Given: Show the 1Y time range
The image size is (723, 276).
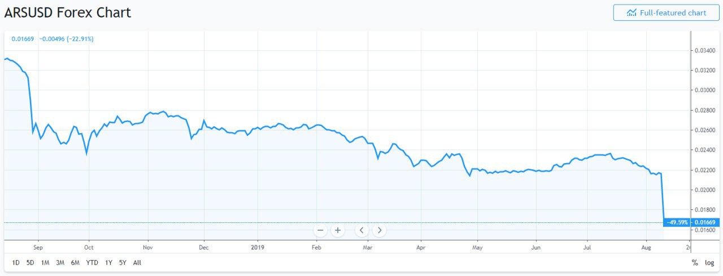Looking at the screenshot, I should [x=108, y=262].
